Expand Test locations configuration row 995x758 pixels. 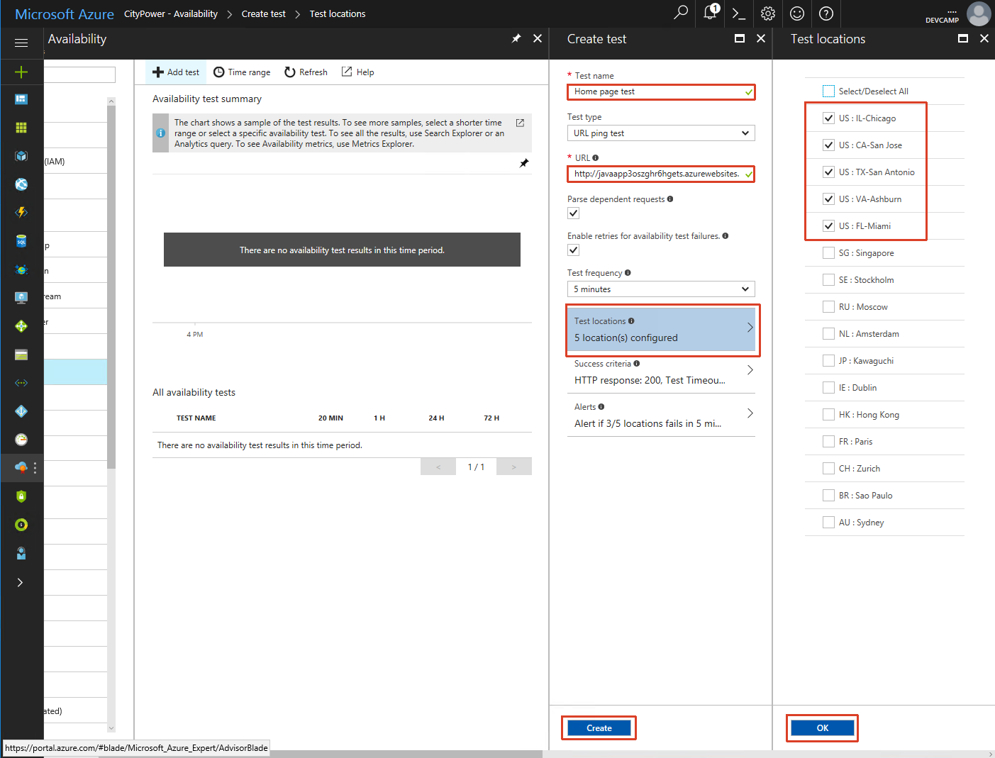coord(661,329)
